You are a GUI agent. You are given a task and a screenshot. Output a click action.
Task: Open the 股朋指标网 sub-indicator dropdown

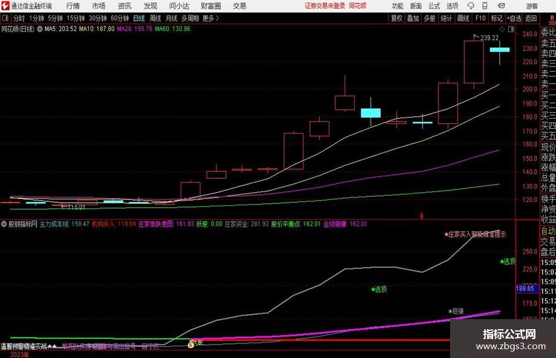pyautogui.click(x=4, y=224)
